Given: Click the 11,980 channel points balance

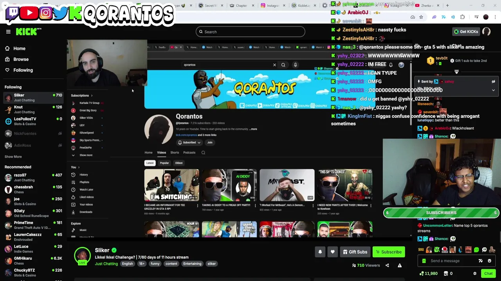Looking at the screenshot, I should tap(428, 274).
